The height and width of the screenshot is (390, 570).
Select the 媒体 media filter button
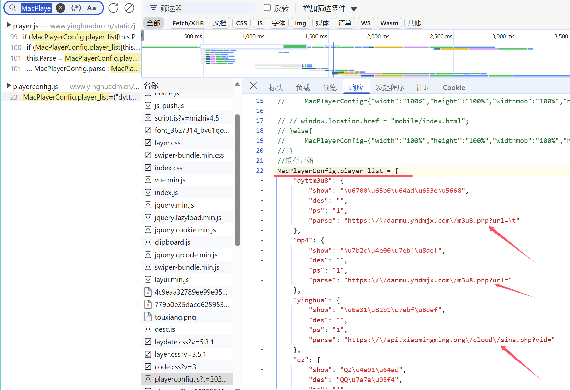[x=322, y=23]
